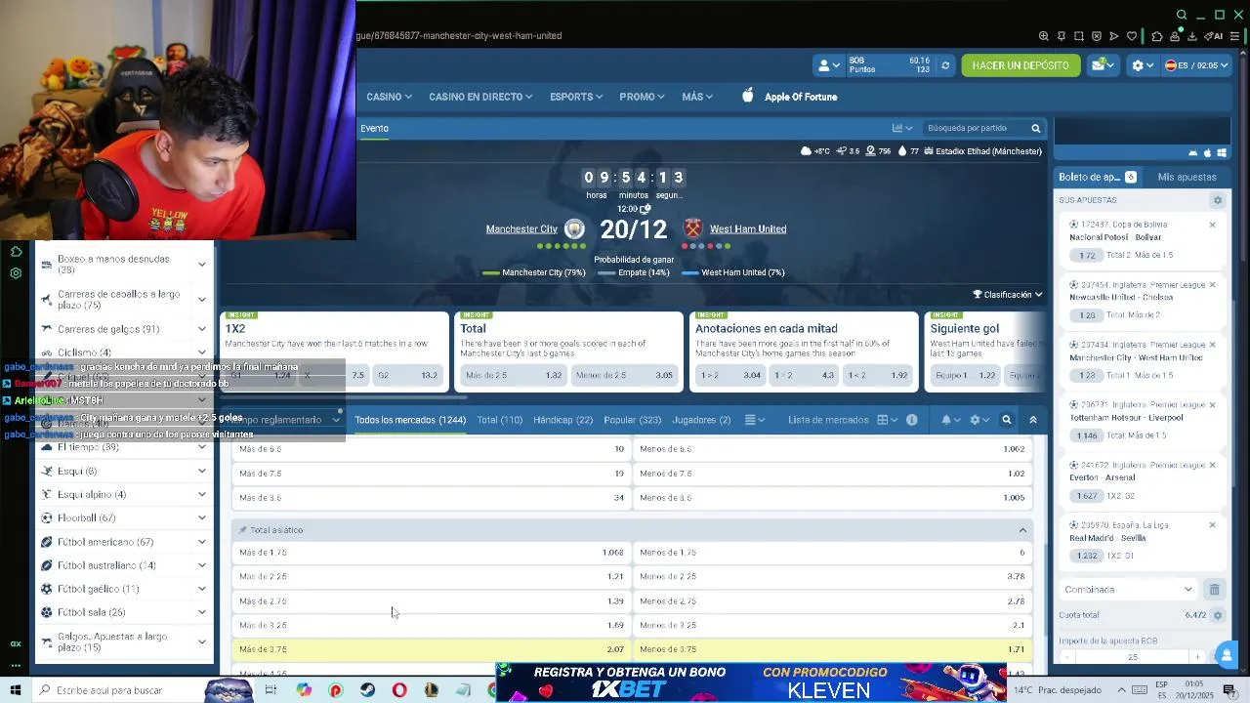Click the browser send arrow icon
Image resolution: width=1250 pixels, height=703 pixels.
coord(1114,36)
